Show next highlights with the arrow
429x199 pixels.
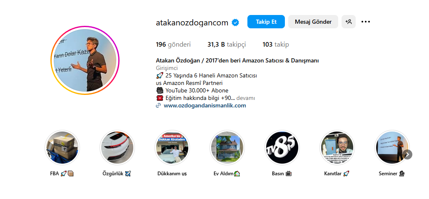coord(408,154)
